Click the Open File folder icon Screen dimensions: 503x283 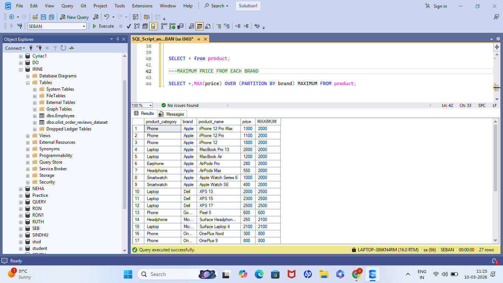coord(35,17)
